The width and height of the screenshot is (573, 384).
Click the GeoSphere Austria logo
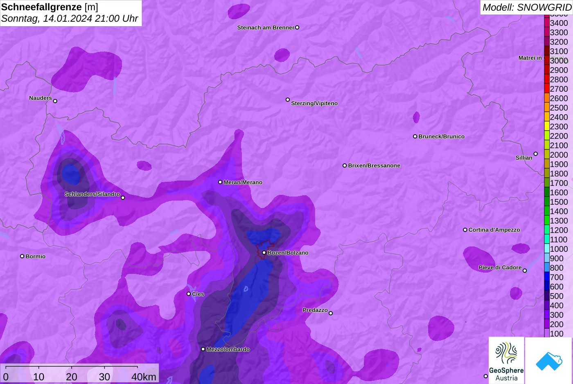pos(506,360)
